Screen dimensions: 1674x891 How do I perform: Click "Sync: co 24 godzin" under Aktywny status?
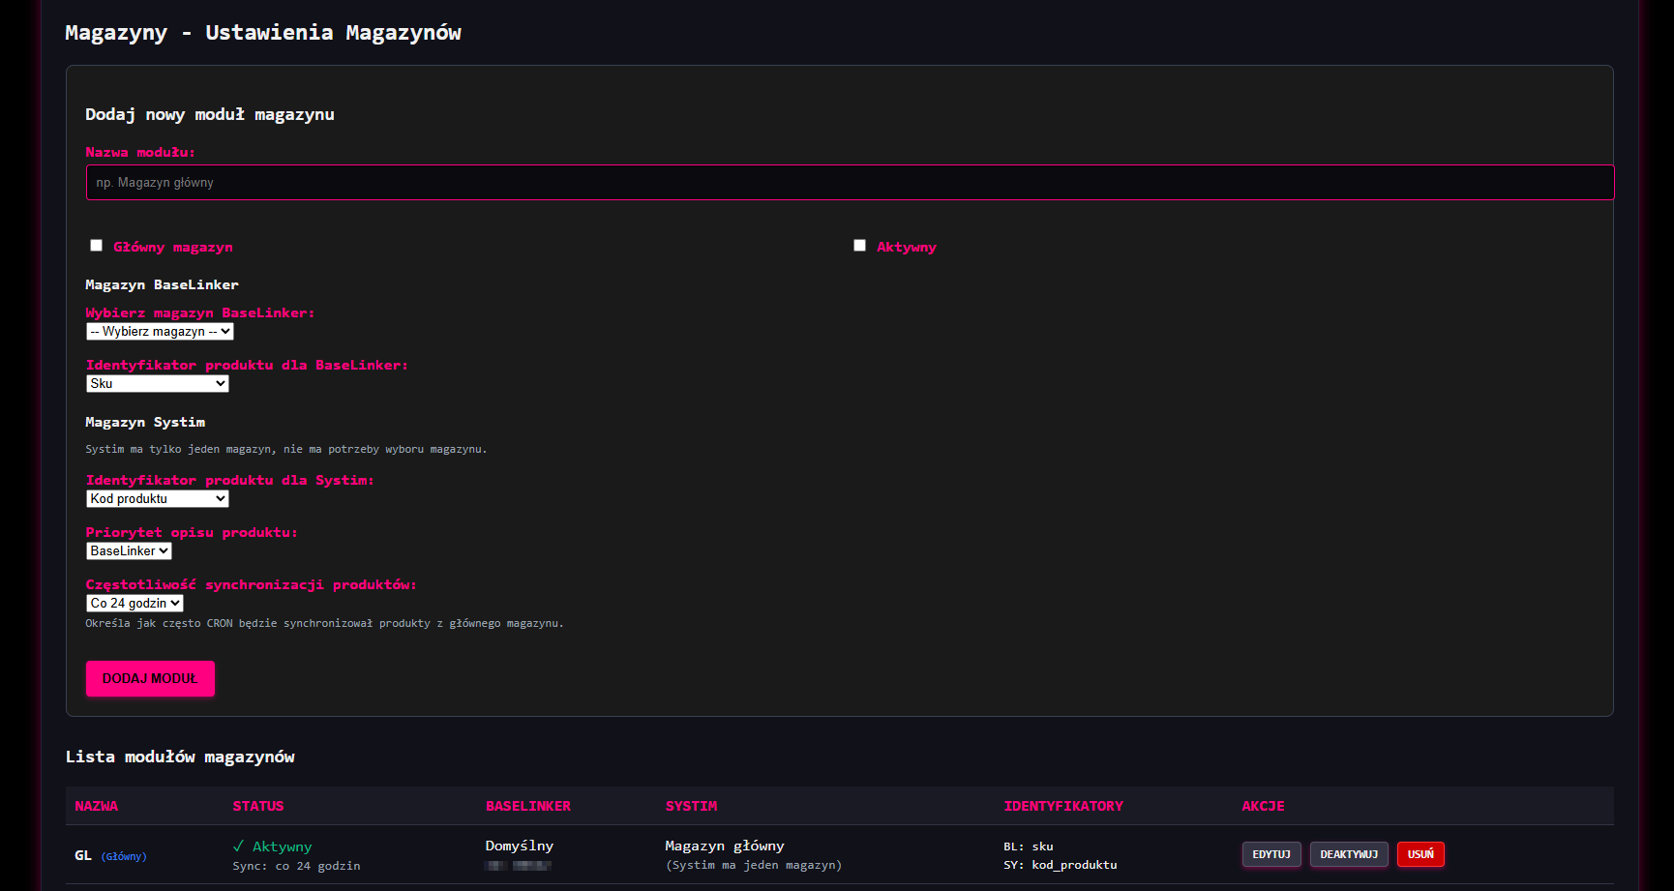coord(295,866)
